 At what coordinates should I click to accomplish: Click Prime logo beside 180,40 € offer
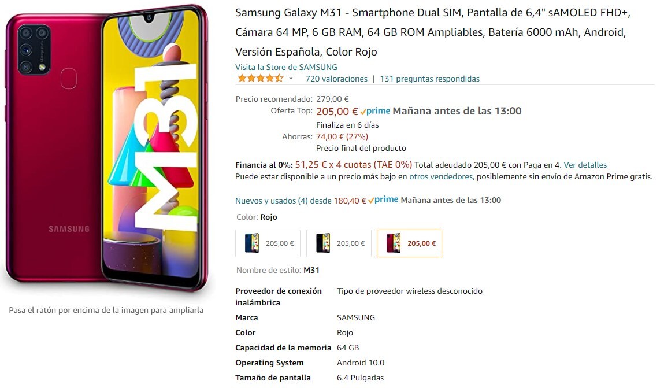(x=383, y=200)
